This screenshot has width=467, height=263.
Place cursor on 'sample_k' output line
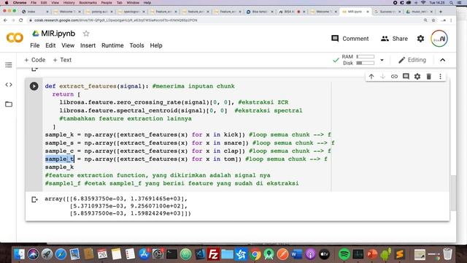click(x=59, y=167)
